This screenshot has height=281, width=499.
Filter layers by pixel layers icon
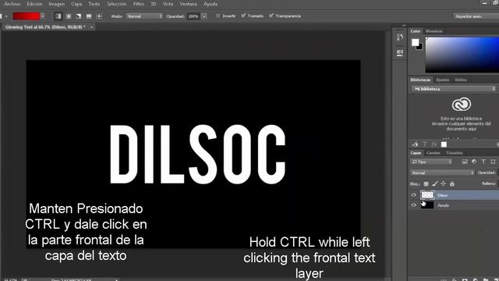click(465, 162)
